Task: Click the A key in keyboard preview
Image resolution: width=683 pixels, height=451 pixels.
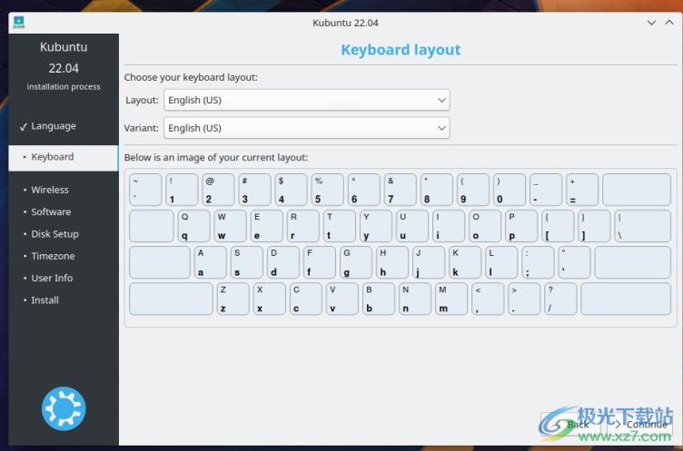Action: (x=211, y=262)
